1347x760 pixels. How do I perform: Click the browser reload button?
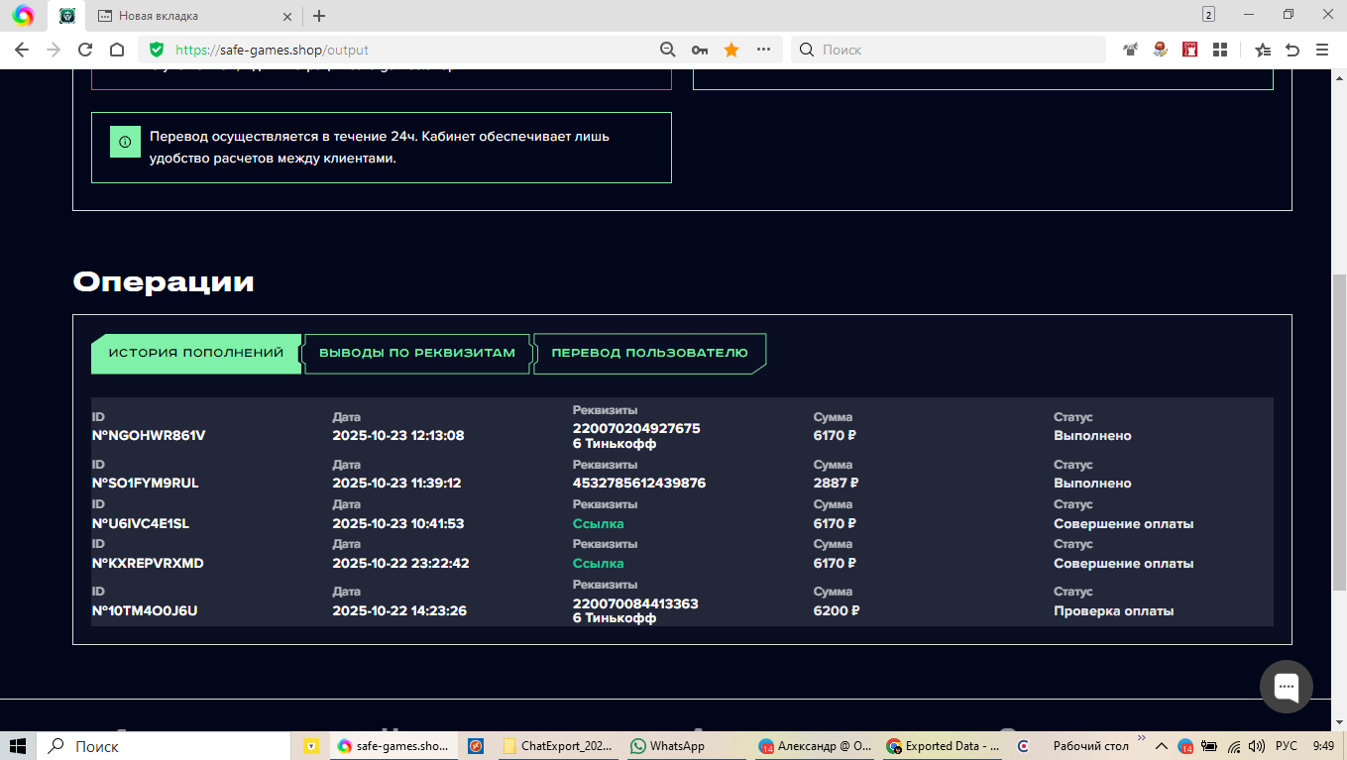pos(85,50)
